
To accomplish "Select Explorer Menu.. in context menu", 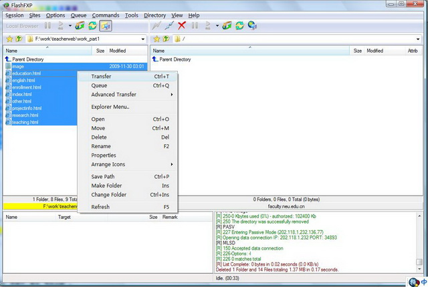I will [x=128, y=107].
